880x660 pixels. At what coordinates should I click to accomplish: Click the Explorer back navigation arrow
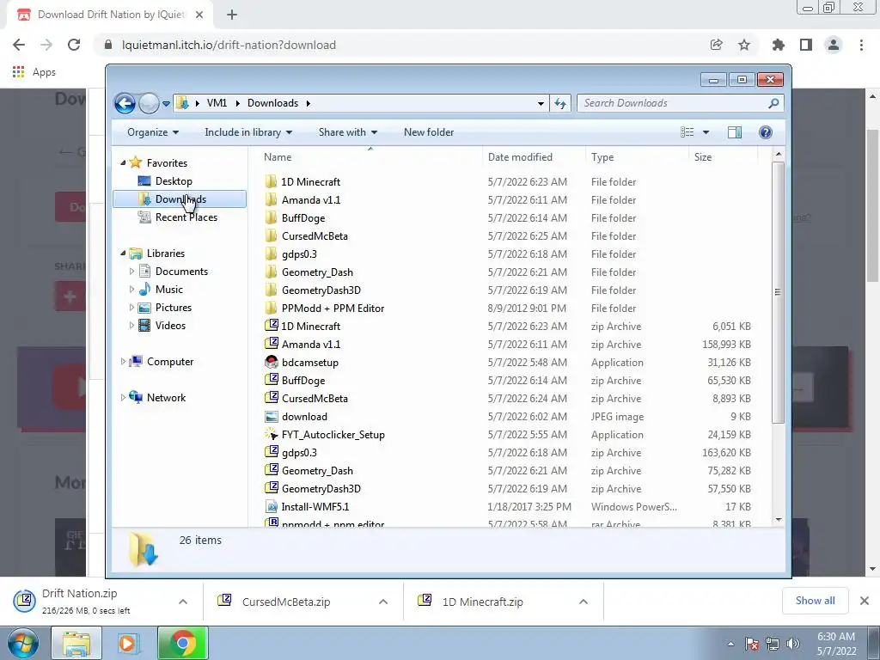point(125,103)
